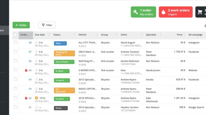Click the gray clock icon in row B8

(36, 42)
